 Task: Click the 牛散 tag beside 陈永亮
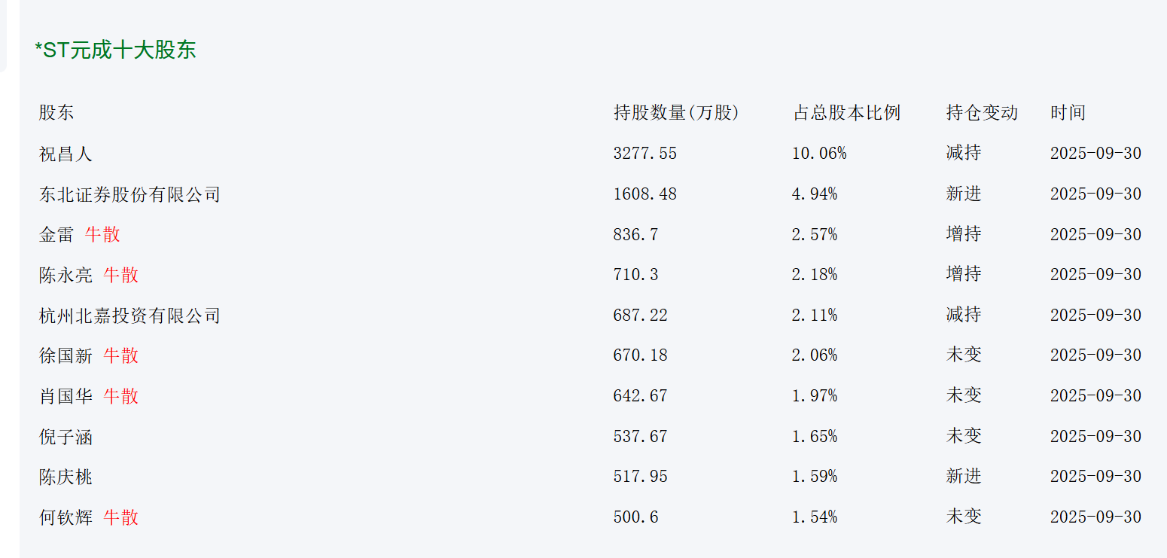(x=120, y=275)
